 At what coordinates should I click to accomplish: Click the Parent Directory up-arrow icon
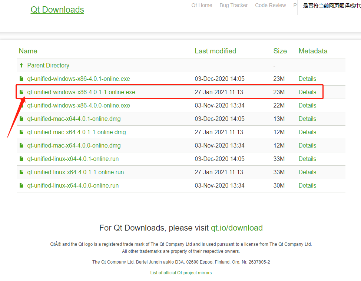pyautogui.click(x=21, y=65)
